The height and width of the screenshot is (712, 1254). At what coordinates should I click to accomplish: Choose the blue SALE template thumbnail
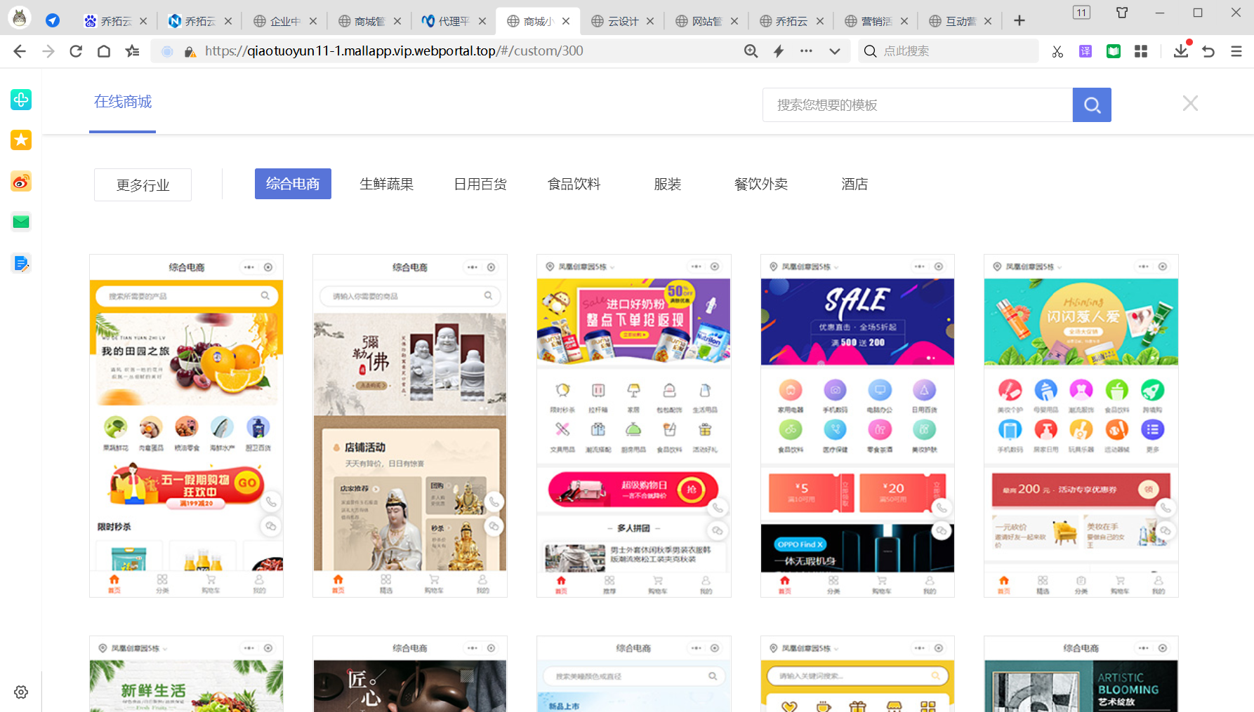tap(857, 426)
